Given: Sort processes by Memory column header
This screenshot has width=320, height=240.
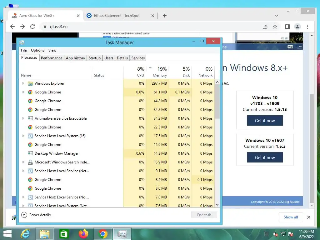Looking at the screenshot, I should click(x=157, y=72).
